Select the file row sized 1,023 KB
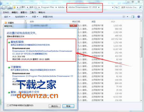Screen dimensions: 144x112 click(x=100, y=25)
